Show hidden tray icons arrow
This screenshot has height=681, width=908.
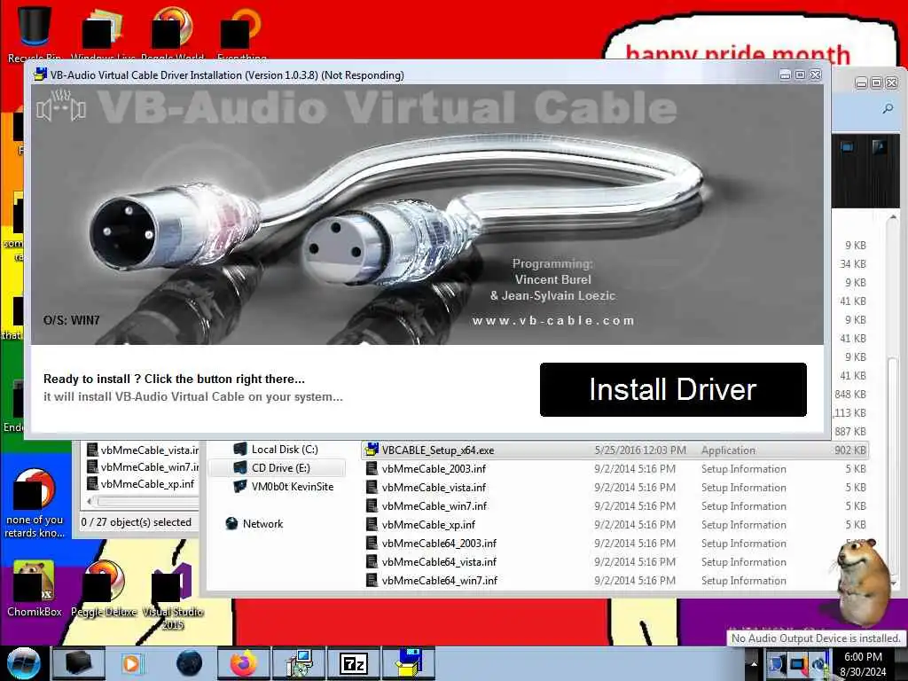(754, 663)
